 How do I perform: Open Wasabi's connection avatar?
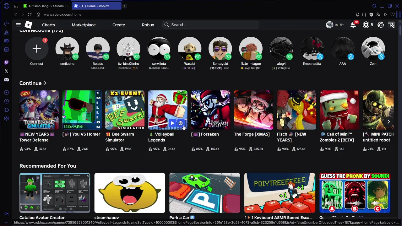(189, 49)
